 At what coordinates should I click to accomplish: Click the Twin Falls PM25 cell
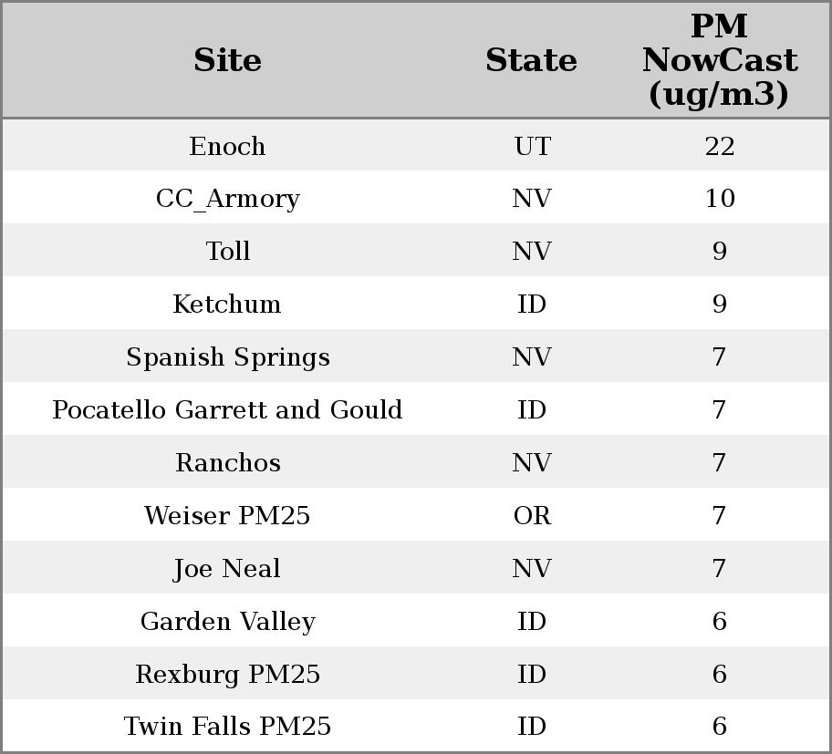[x=227, y=727]
